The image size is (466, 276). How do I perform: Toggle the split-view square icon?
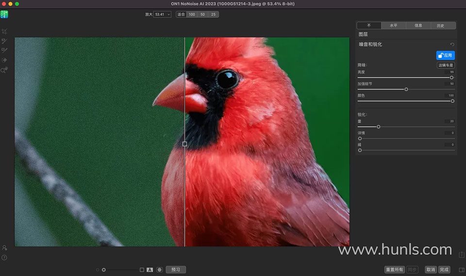pyautogui.click(x=142, y=270)
